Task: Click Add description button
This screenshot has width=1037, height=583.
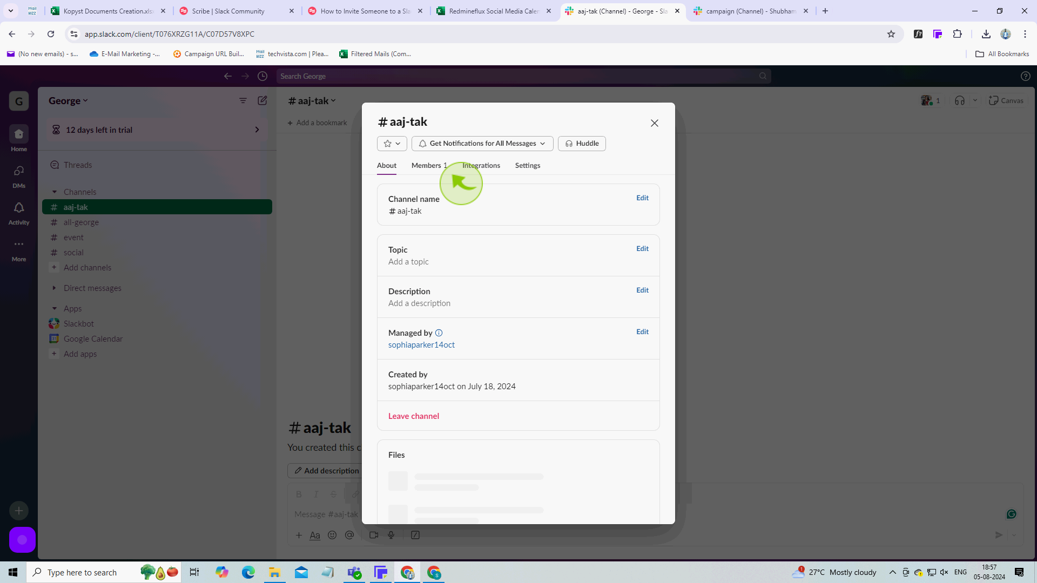Action: click(x=326, y=471)
